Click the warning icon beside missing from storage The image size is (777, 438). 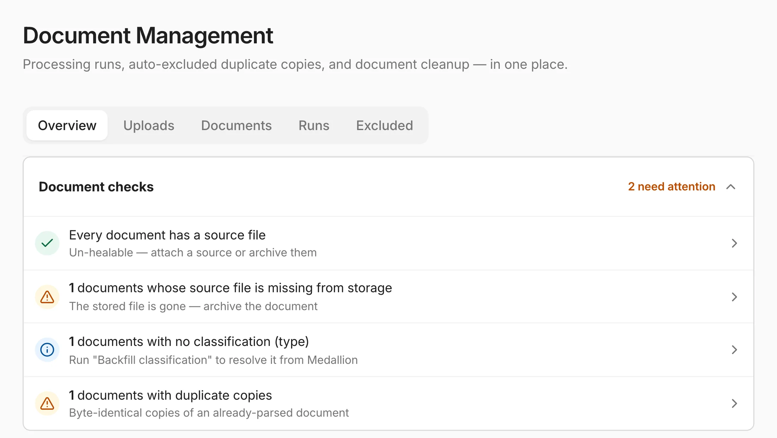(47, 297)
